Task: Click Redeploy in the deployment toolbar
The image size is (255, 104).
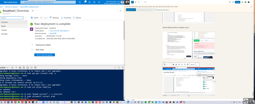Action: [x=54, y=18]
